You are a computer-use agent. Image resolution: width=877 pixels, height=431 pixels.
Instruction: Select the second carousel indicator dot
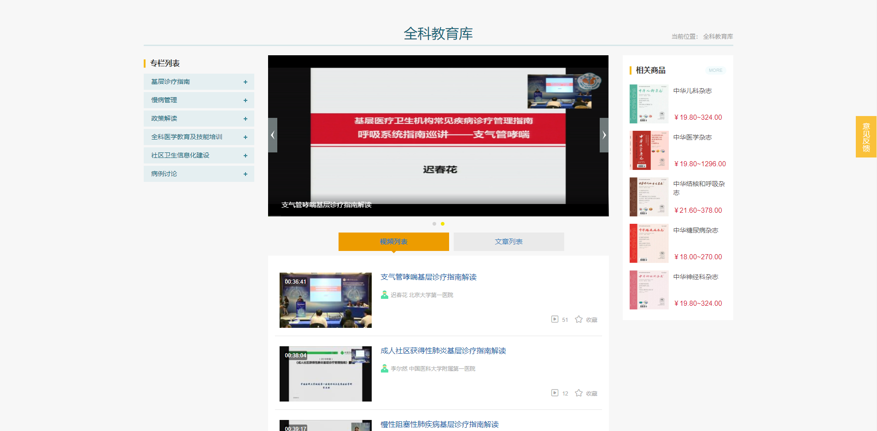tap(443, 224)
